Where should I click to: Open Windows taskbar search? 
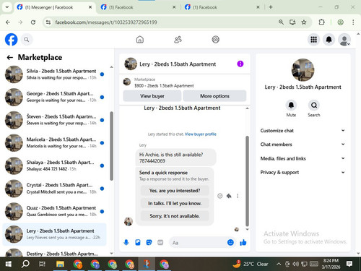tap(25, 264)
